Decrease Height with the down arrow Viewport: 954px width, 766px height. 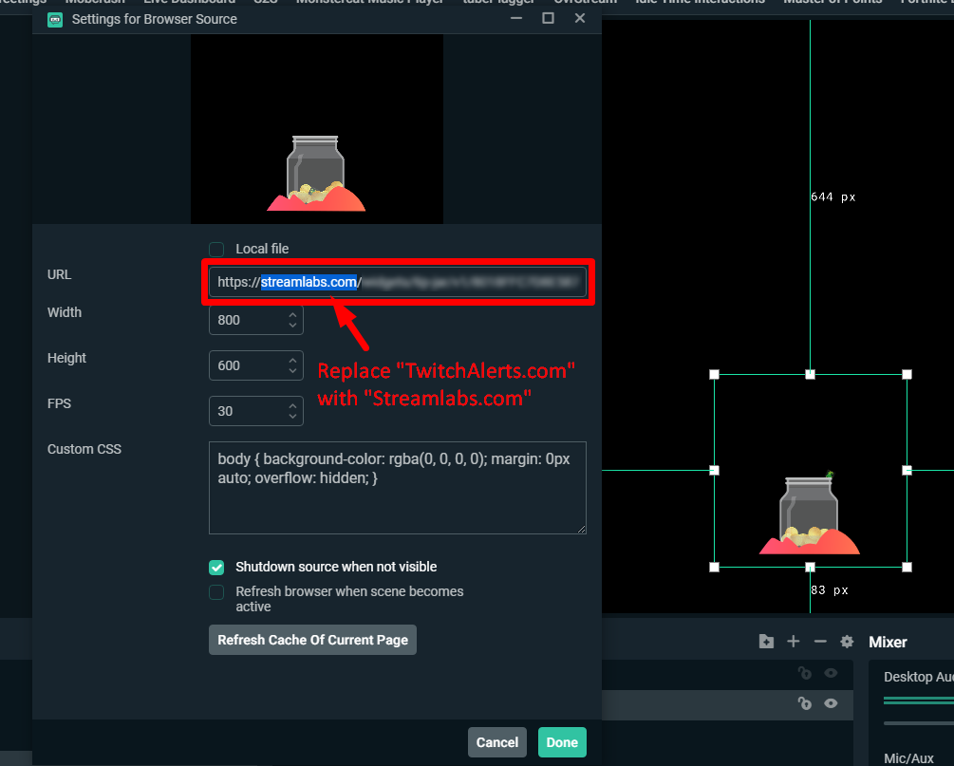click(x=292, y=371)
